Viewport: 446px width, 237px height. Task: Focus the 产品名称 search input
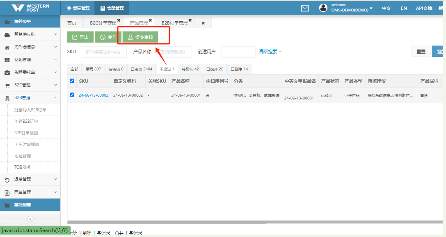[174, 52]
